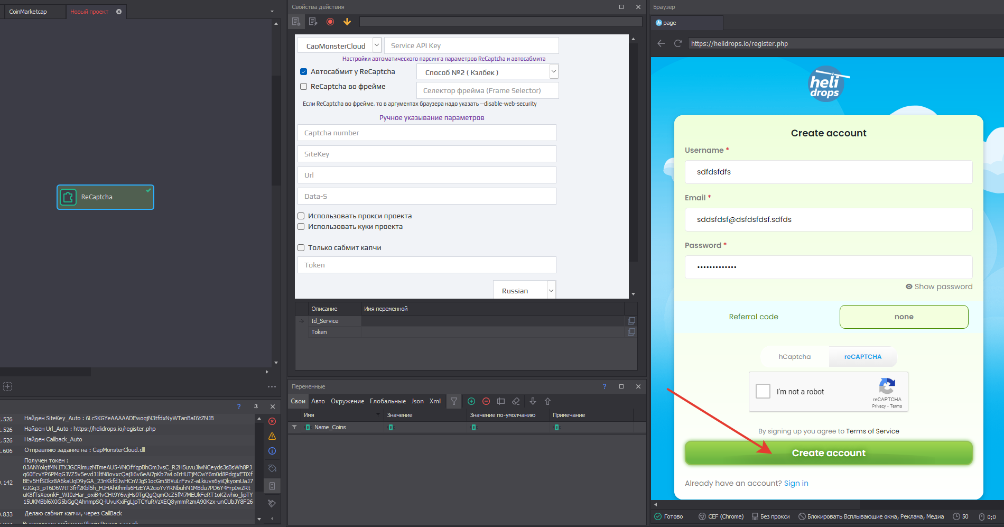
Task: Select the ReCaptcha action block on canvas
Action: pos(105,197)
